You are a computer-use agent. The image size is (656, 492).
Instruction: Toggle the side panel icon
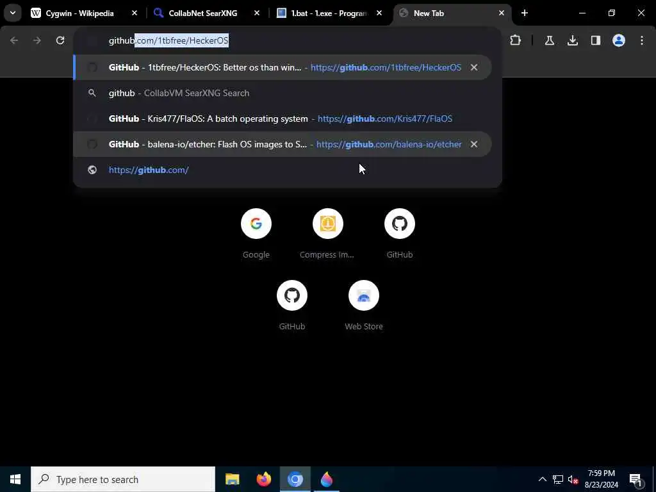click(596, 40)
